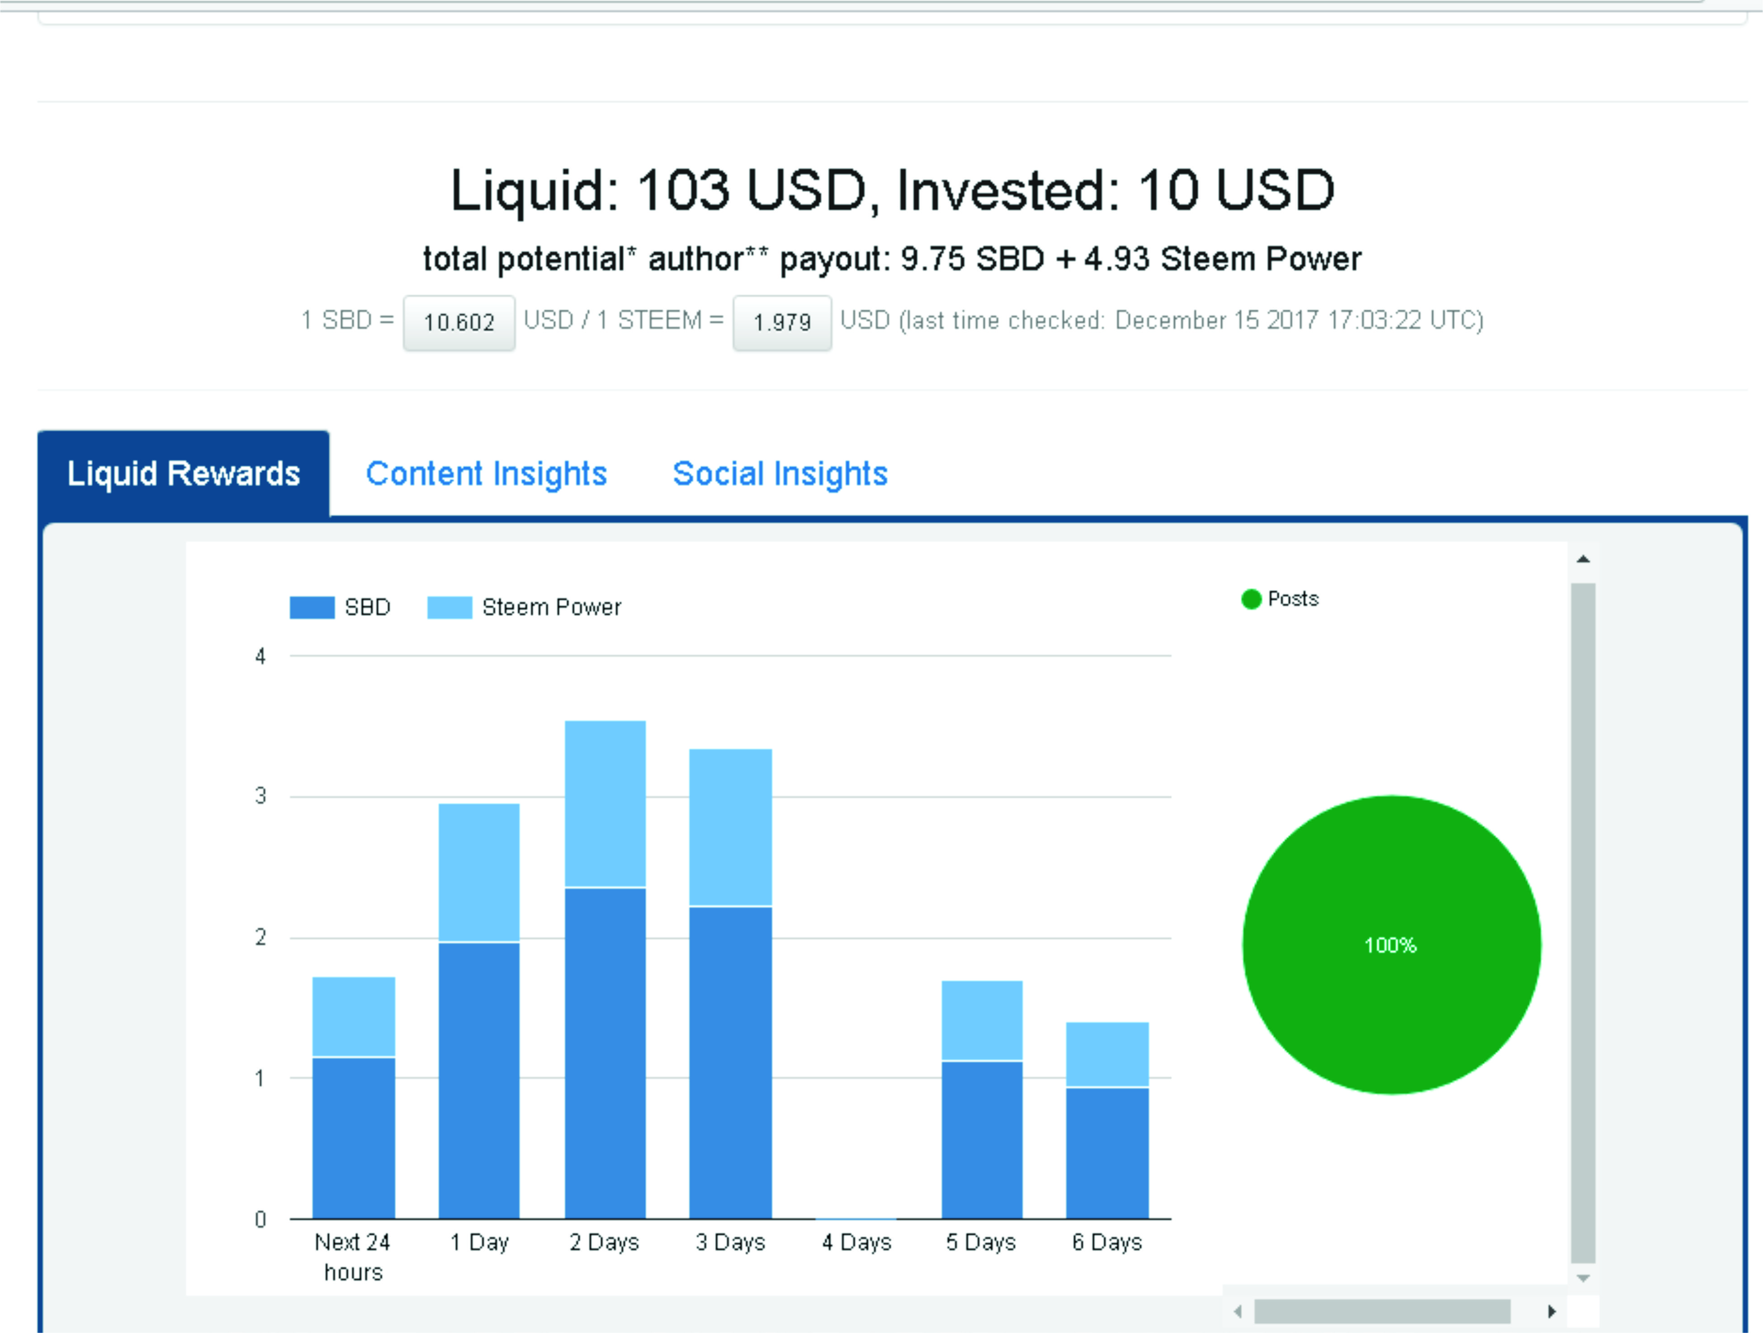The width and height of the screenshot is (1763, 1333).
Task: Click the vertical scrollbar up arrow
Action: [x=1583, y=559]
